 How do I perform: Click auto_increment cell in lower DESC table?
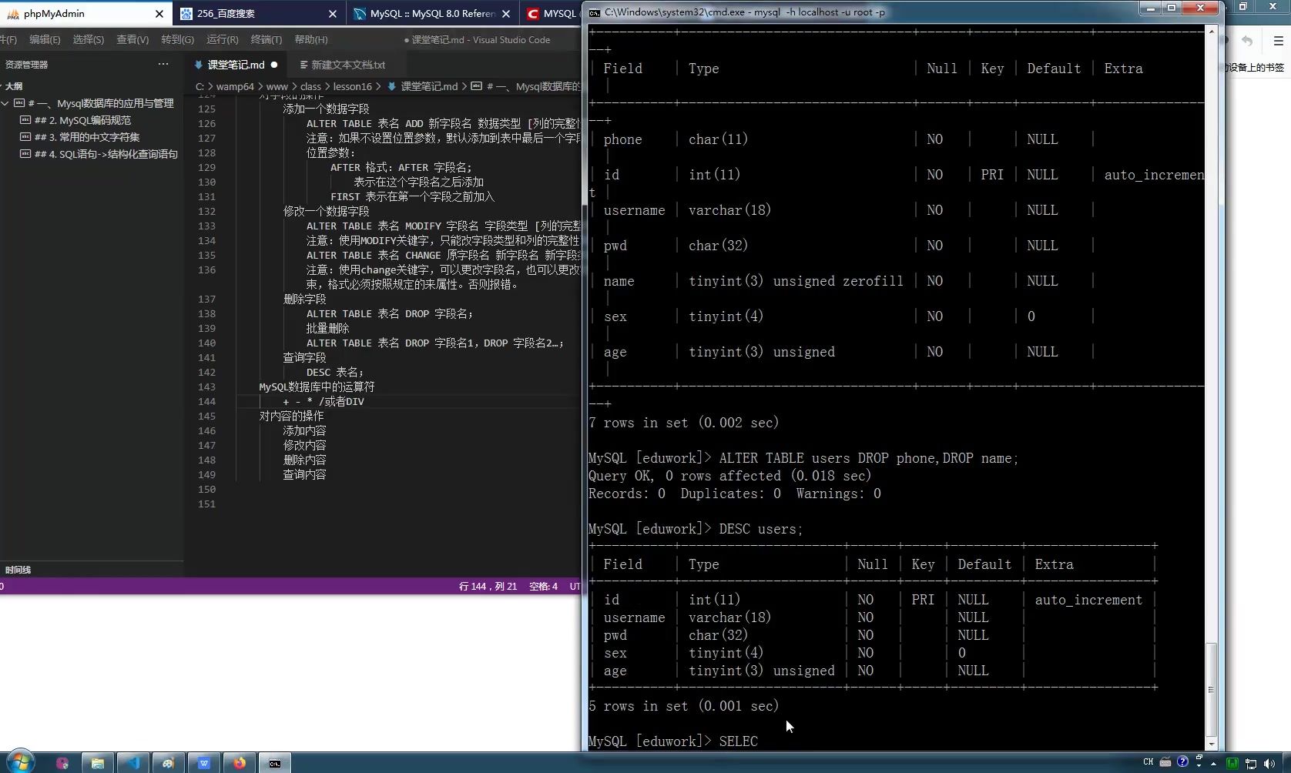(x=1088, y=600)
